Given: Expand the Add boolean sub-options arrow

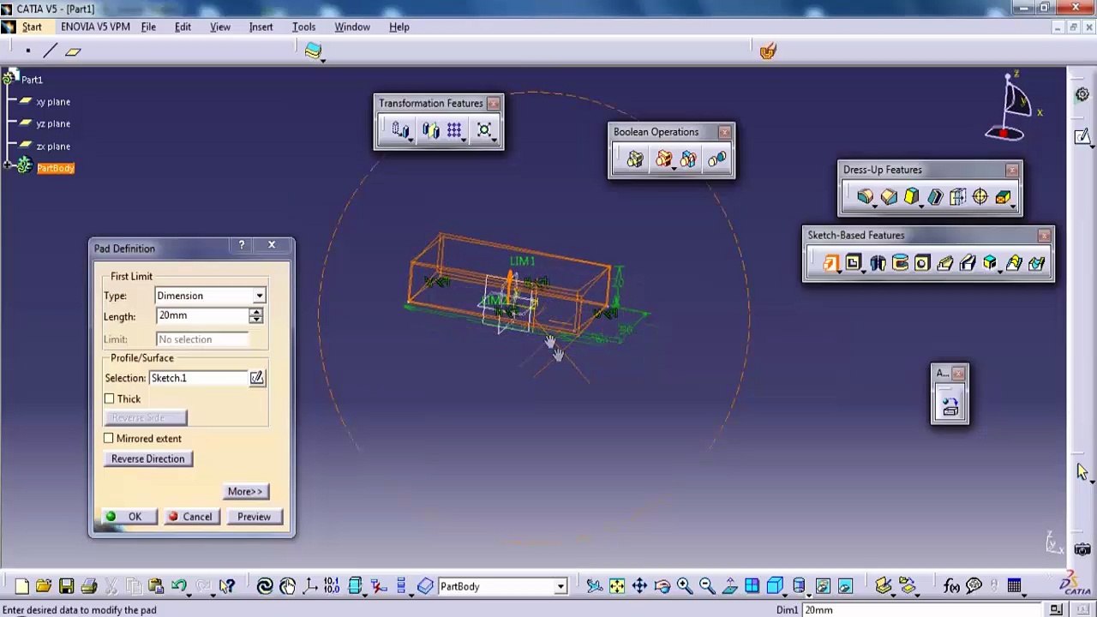Looking at the screenshot, I should pos(674,168).
